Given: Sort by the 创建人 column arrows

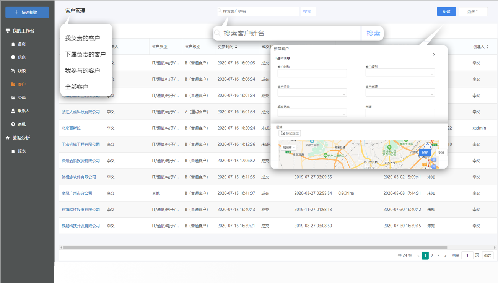Looking at the screenshot, I should tap(487, 47).
